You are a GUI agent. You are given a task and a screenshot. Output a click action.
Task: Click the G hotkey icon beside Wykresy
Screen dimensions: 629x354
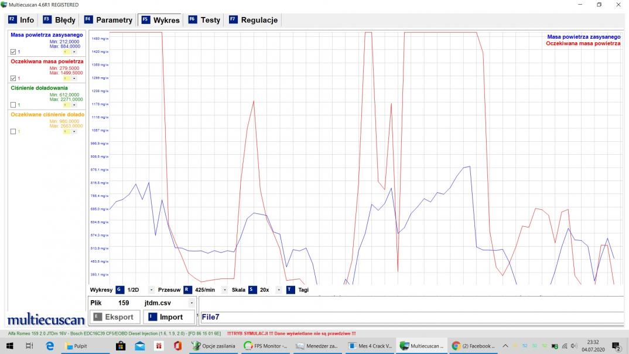[119, 290]
